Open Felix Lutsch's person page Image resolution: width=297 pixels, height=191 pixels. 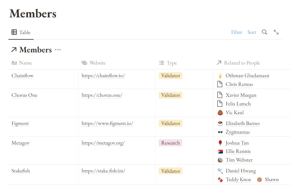(x=238, y=104)
